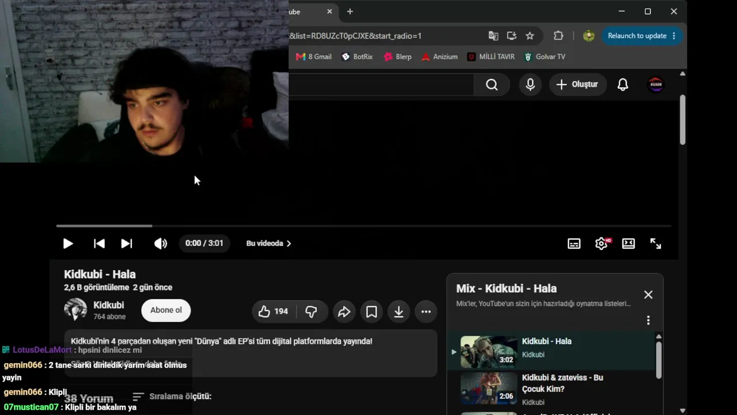
Task: Click the 0:00 / 3:01 time display
Action: pos(204,243)
